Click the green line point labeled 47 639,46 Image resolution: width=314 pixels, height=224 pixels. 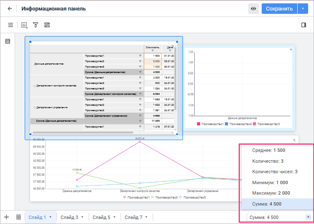coord(77,173)
